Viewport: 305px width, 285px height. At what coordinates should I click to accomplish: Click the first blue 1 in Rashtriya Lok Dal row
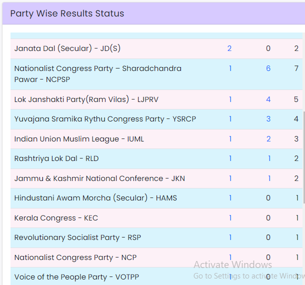click(x=230, y=158)
